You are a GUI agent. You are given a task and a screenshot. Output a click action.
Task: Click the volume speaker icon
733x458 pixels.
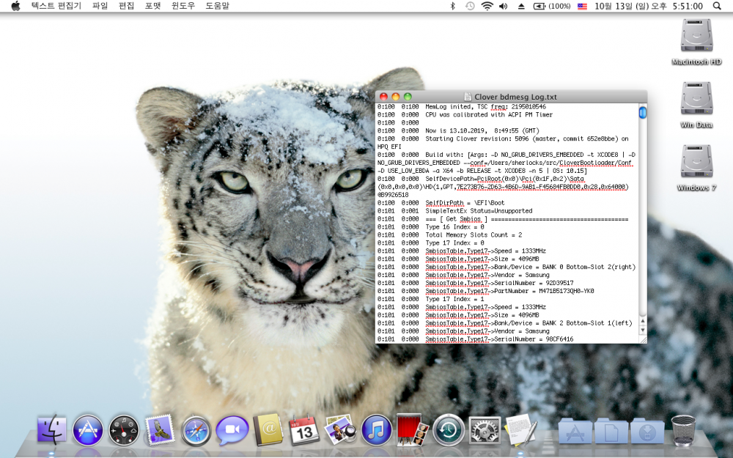[504, 6]
